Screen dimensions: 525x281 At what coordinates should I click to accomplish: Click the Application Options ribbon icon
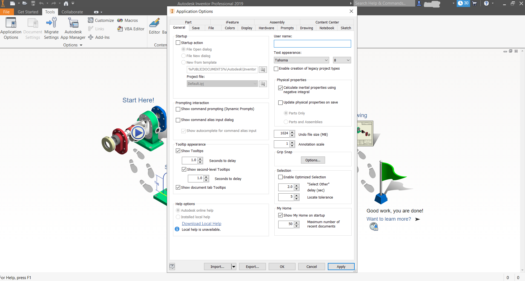pos(11,23)
